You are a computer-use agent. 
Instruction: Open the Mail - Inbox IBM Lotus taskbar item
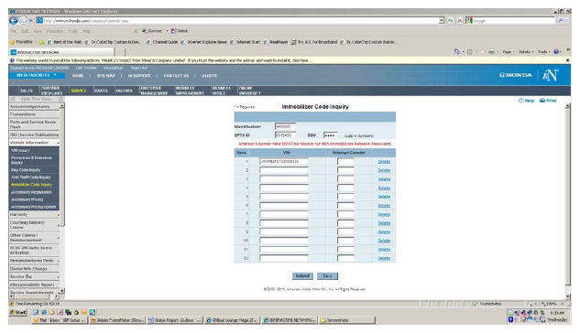tap(60, 320)
